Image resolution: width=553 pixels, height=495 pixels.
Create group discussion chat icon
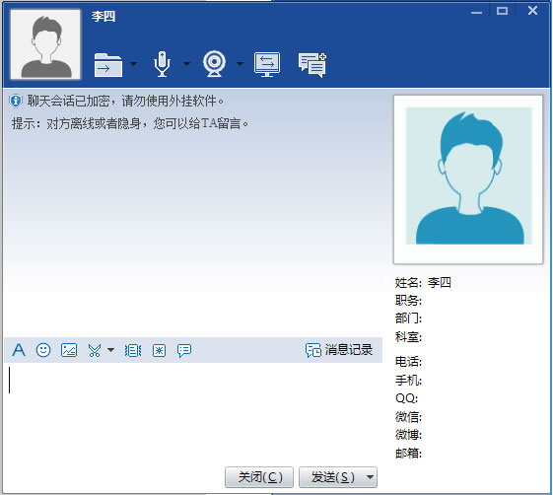[x=312, y=65]
